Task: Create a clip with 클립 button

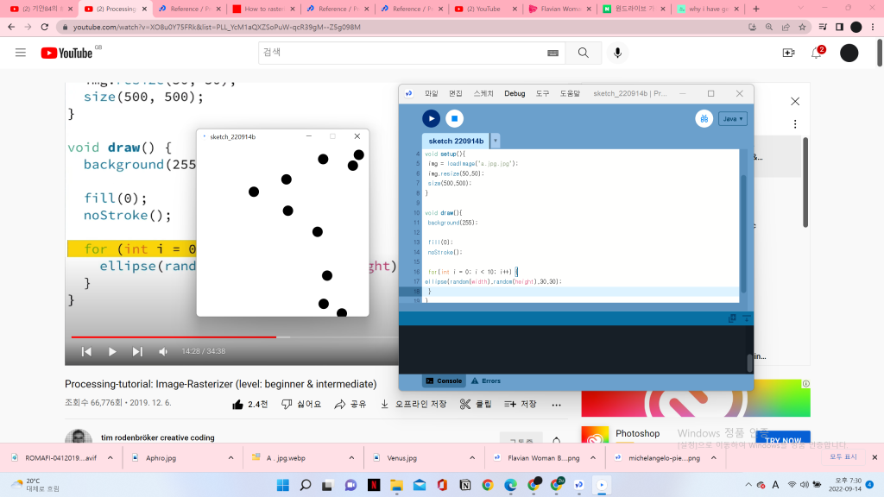Action: pos(476,404)
